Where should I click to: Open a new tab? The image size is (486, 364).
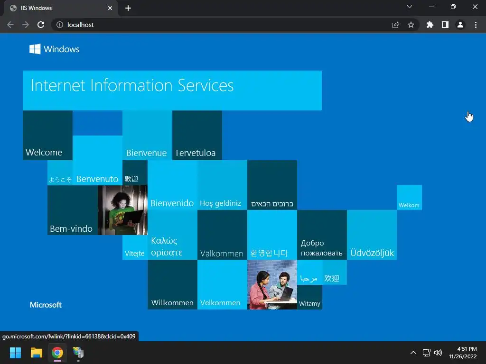pyautogui.click(x=128, y=8)
